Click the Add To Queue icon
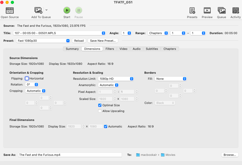Screen dimensions: 242x165 [38, 10]
